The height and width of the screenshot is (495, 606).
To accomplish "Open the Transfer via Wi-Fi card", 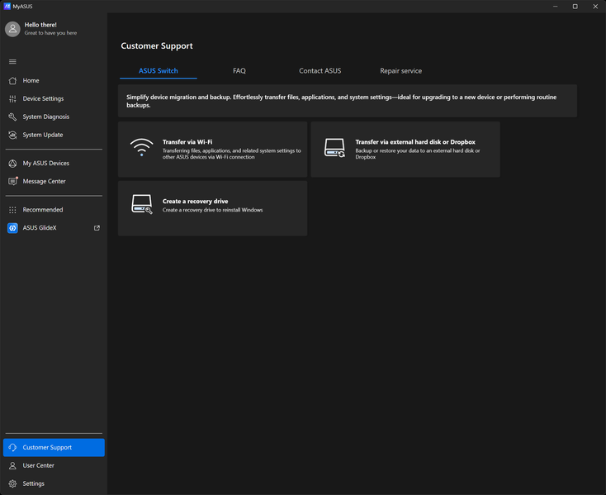I will [212, 150].
